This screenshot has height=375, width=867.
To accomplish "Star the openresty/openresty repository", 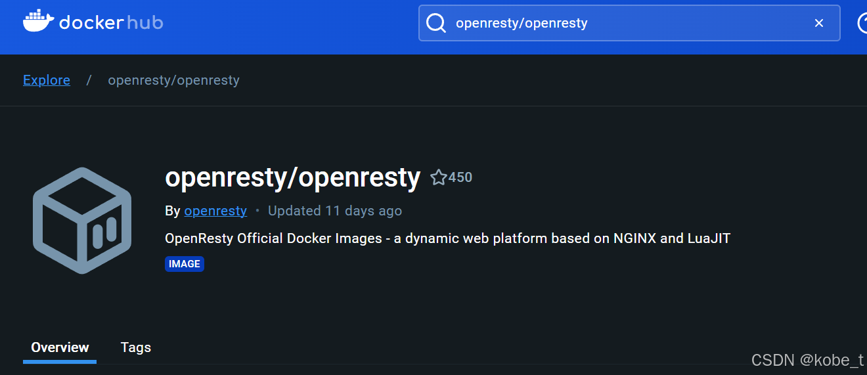I will click(x=438, y=177).
